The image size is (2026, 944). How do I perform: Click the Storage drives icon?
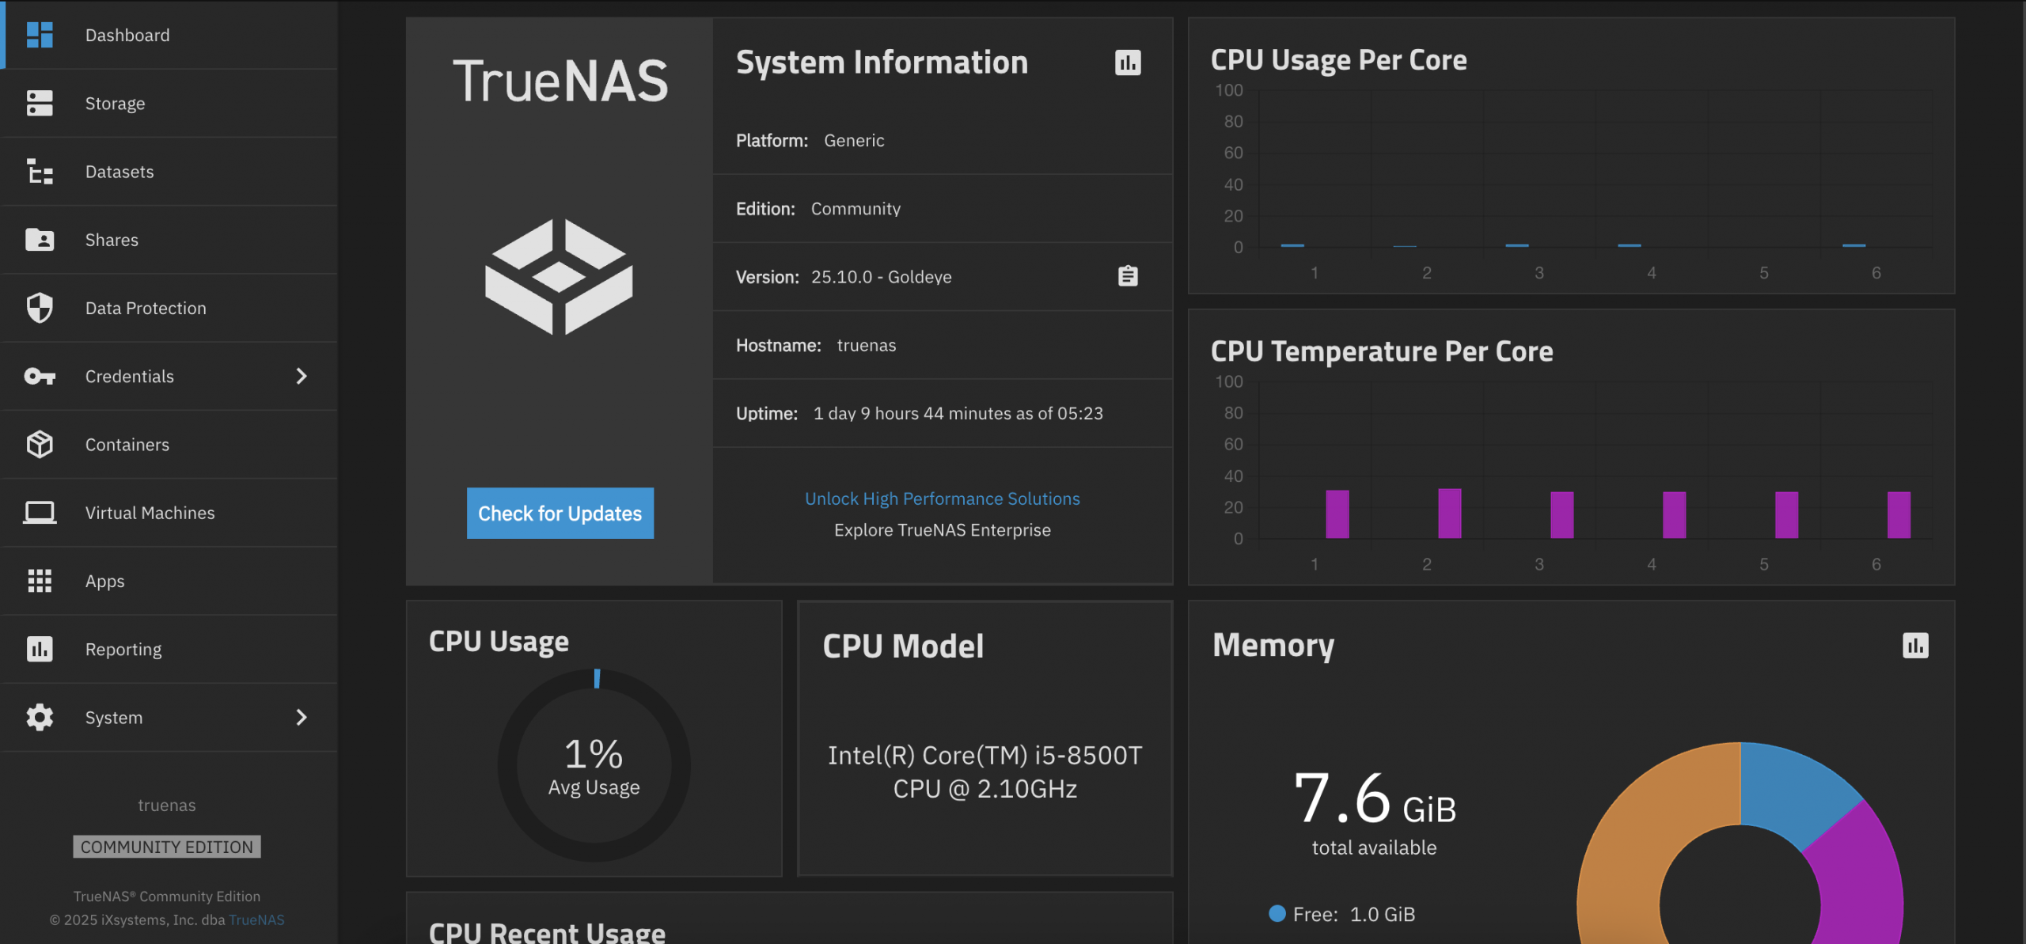(40, 103)
